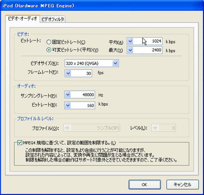Viewport: 204px width, 195px height.
Task: Select the 可変ビットレート(平均) radio button
Action: (x=49, y=50)
